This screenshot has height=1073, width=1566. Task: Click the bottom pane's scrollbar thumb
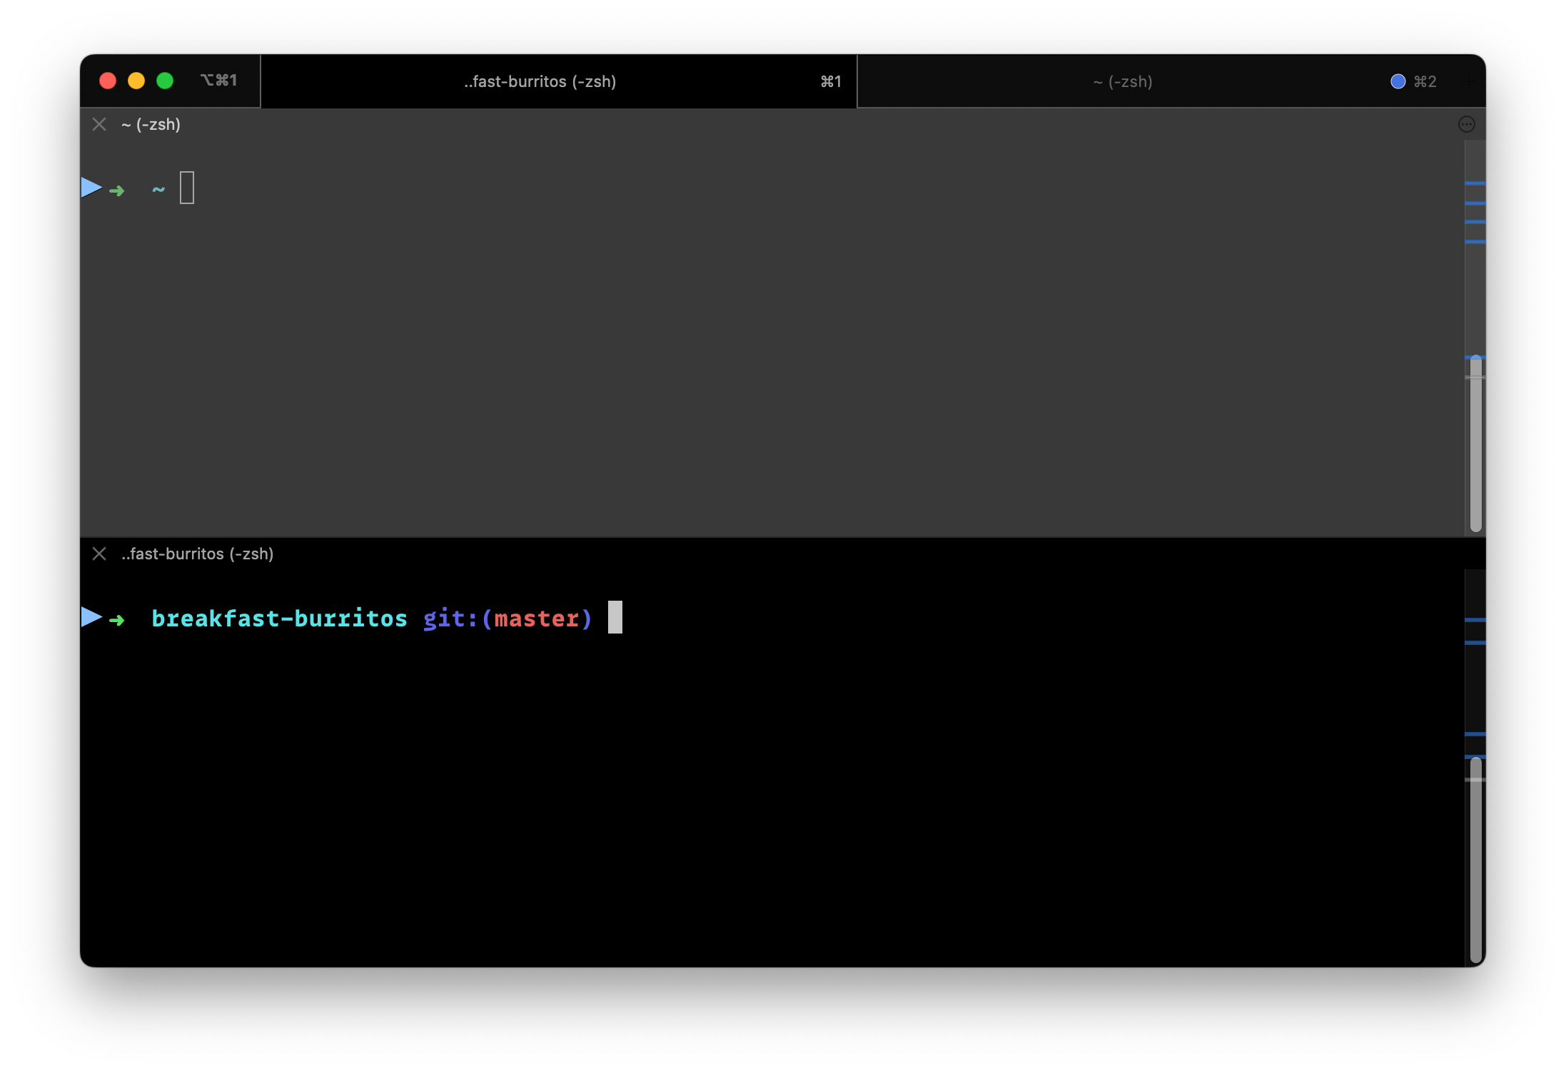click(x=1475, y=860)
